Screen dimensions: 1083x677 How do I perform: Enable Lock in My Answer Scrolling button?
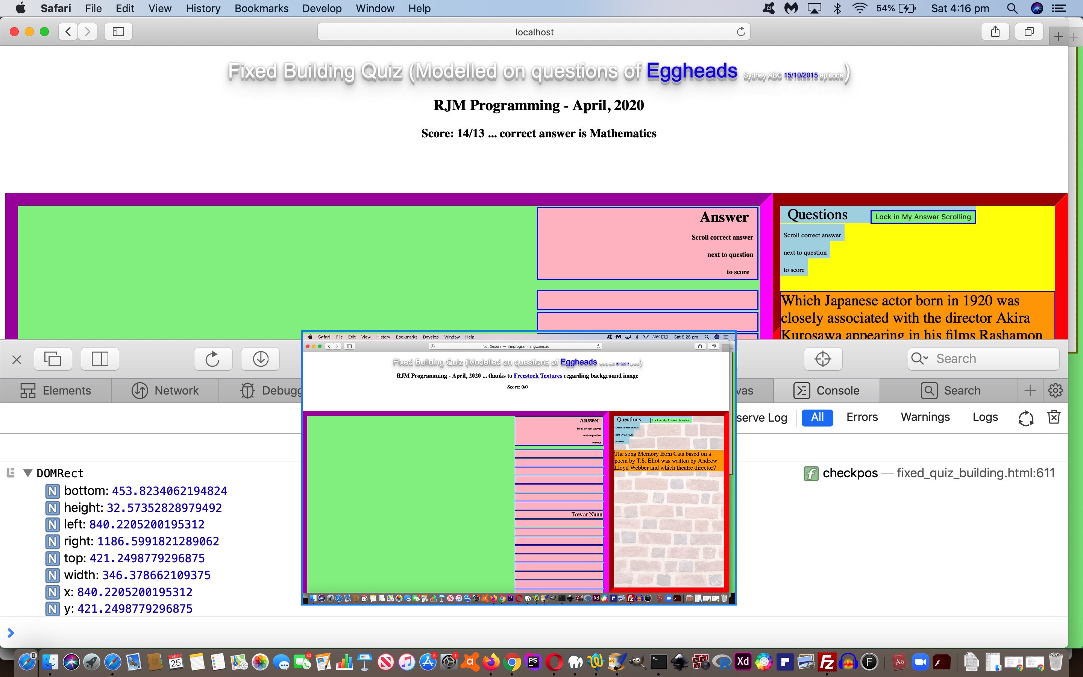tap(922, 217)
